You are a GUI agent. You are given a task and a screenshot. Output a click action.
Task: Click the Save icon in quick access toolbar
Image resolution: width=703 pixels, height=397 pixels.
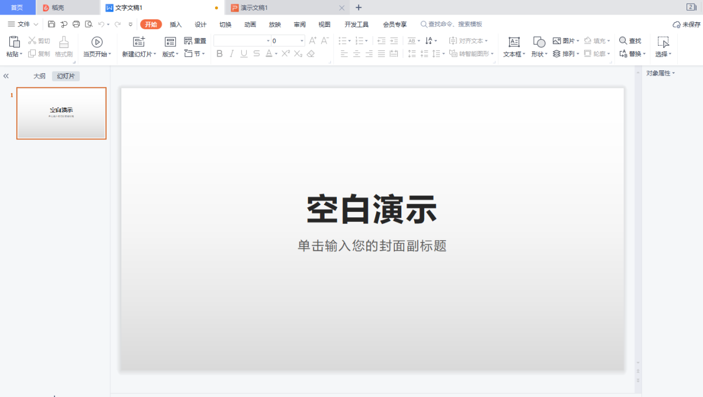52,24
